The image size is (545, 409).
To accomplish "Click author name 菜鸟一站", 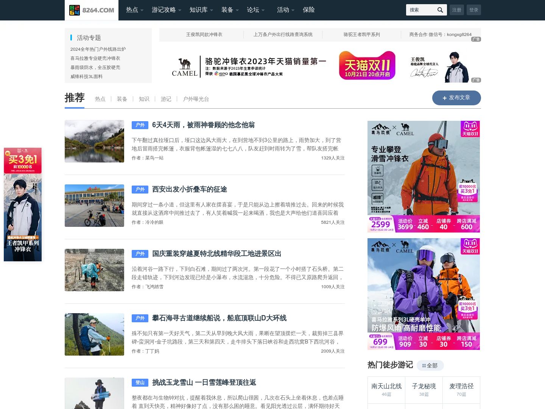I will click(x=154, y=158).
